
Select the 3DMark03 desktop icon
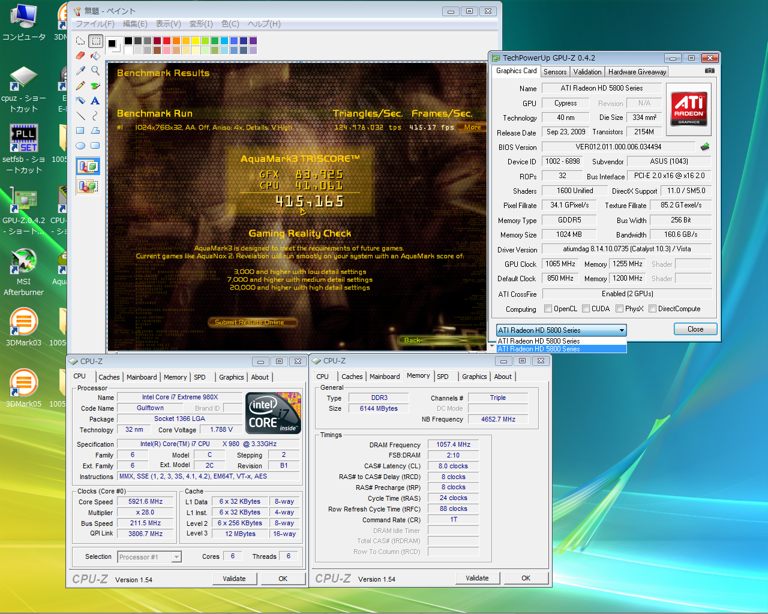pos(24,327)
